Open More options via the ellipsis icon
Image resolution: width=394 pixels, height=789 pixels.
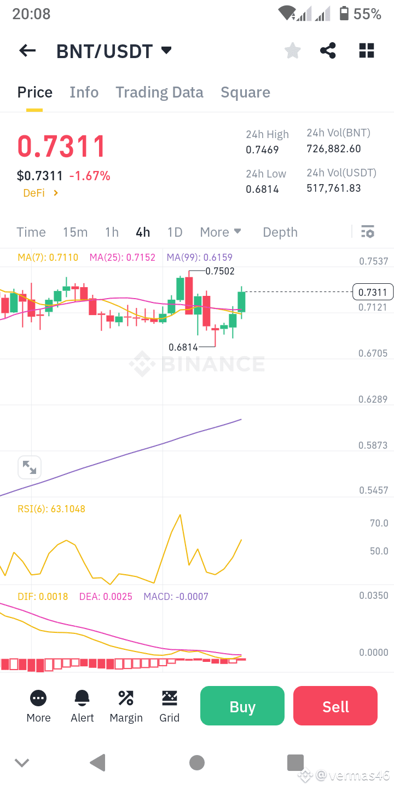38,698
